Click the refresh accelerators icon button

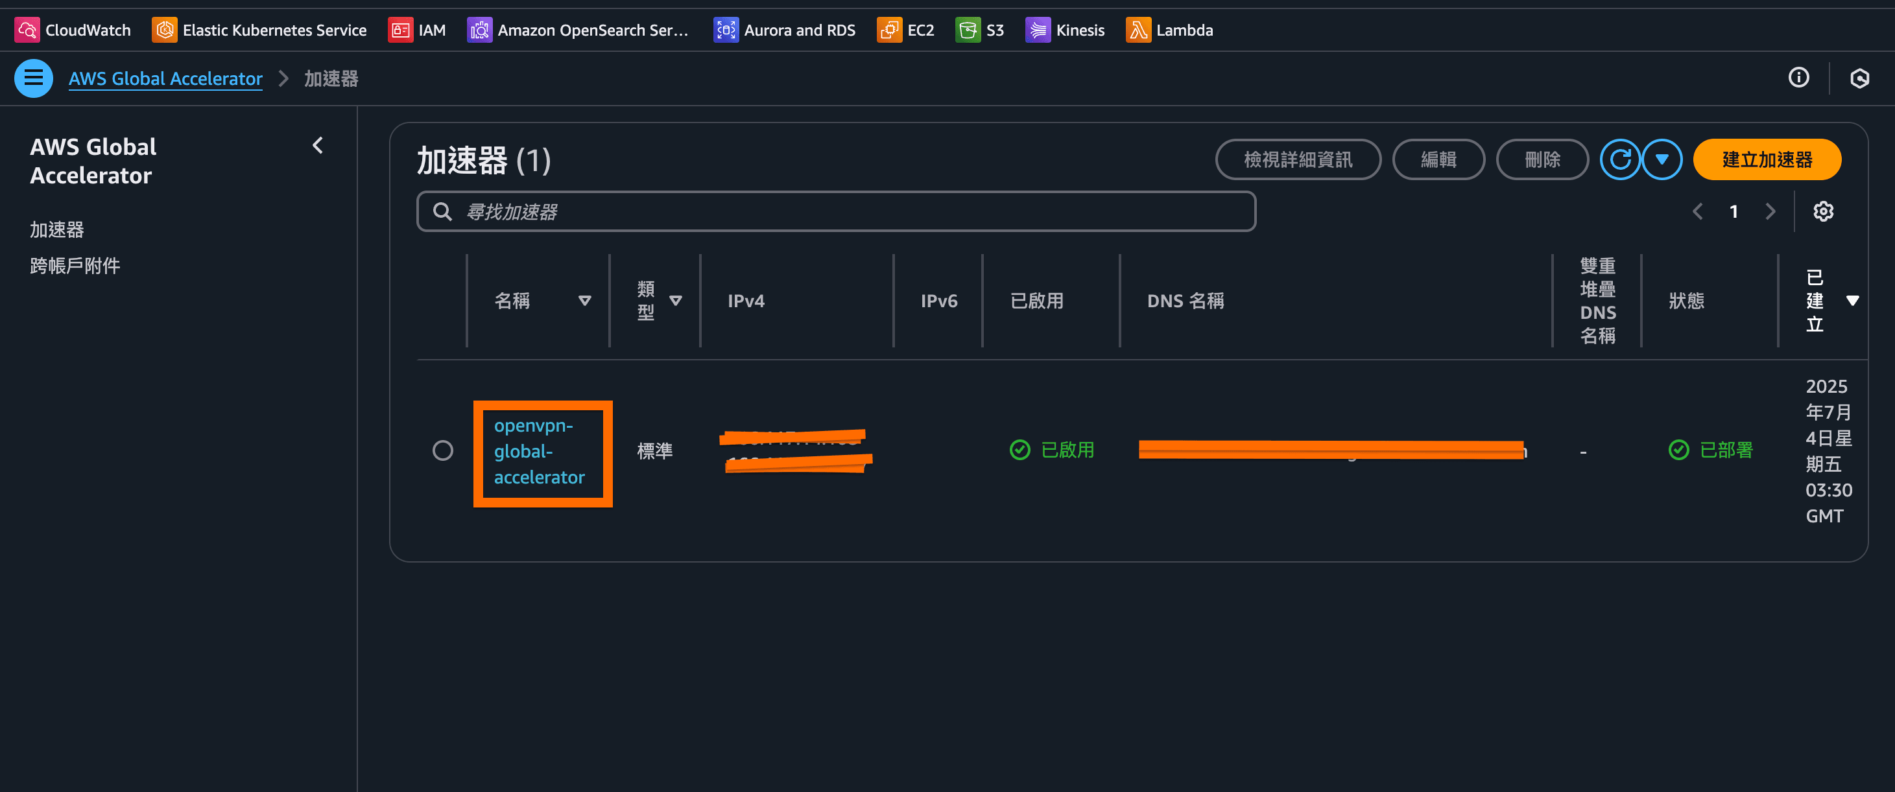pyautogui.click(x=1620, y=159)
